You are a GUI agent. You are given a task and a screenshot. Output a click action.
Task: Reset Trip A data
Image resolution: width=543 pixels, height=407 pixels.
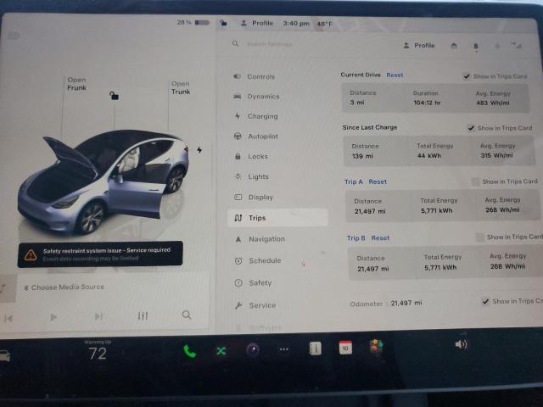coord(378,181)
